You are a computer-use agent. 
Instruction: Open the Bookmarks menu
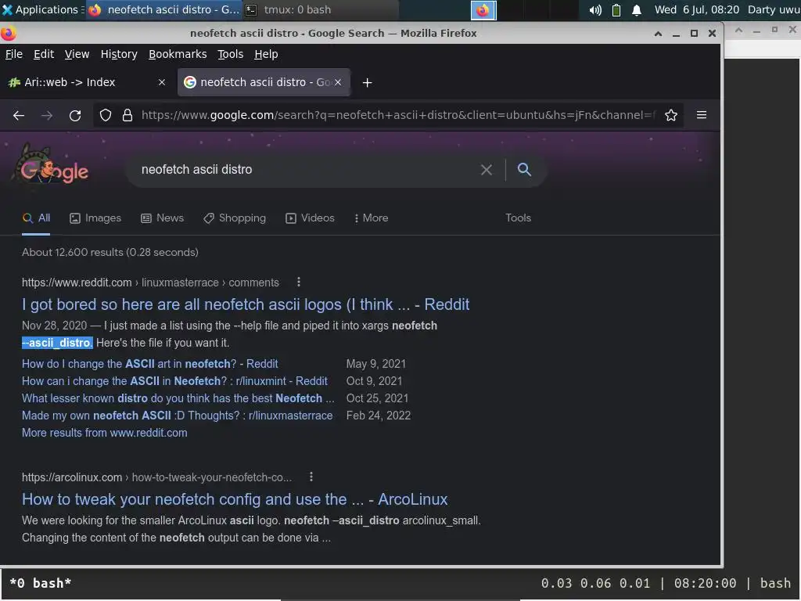178,54
